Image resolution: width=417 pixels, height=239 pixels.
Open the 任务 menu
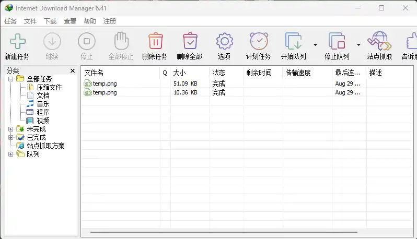click(10, 21)
